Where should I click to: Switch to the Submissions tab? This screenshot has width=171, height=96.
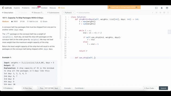[53, 13]
